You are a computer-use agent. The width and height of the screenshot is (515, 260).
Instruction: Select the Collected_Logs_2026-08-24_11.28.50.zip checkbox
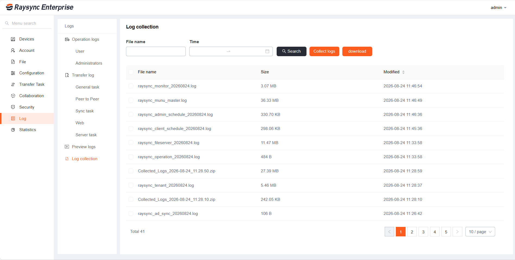pyautogui.click(x=131, y=171)
